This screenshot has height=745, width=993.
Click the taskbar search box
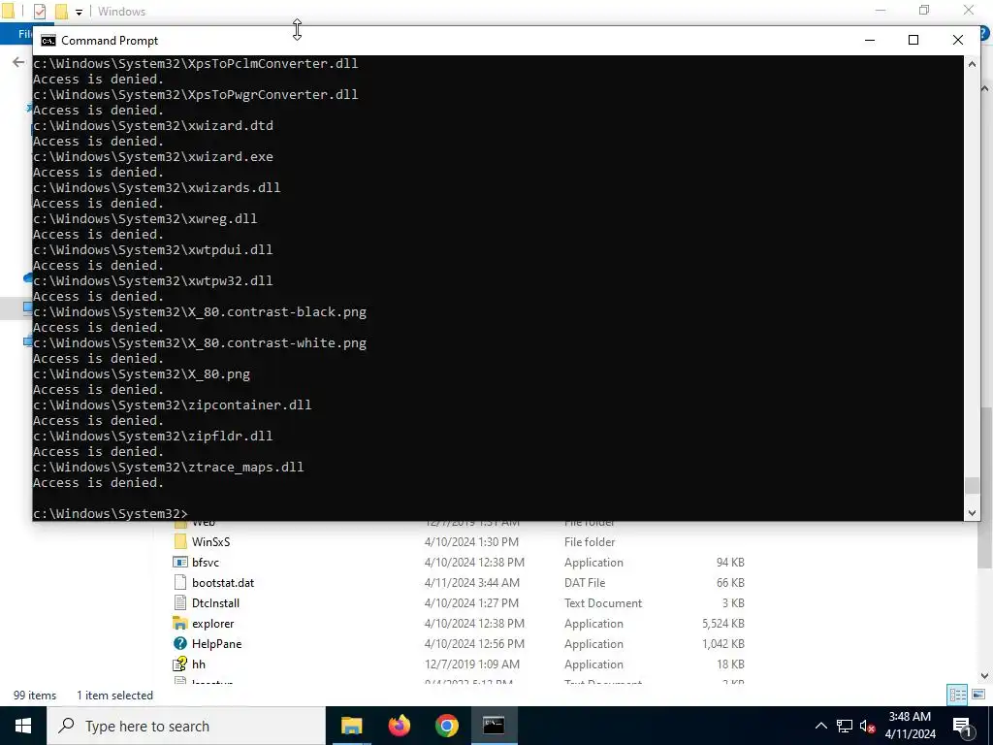tap(186, 726)
